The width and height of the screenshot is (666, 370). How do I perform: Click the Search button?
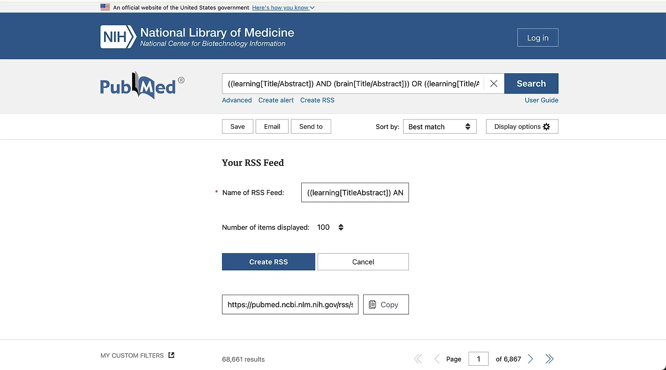pyautogui.click(x=531, y=84)
